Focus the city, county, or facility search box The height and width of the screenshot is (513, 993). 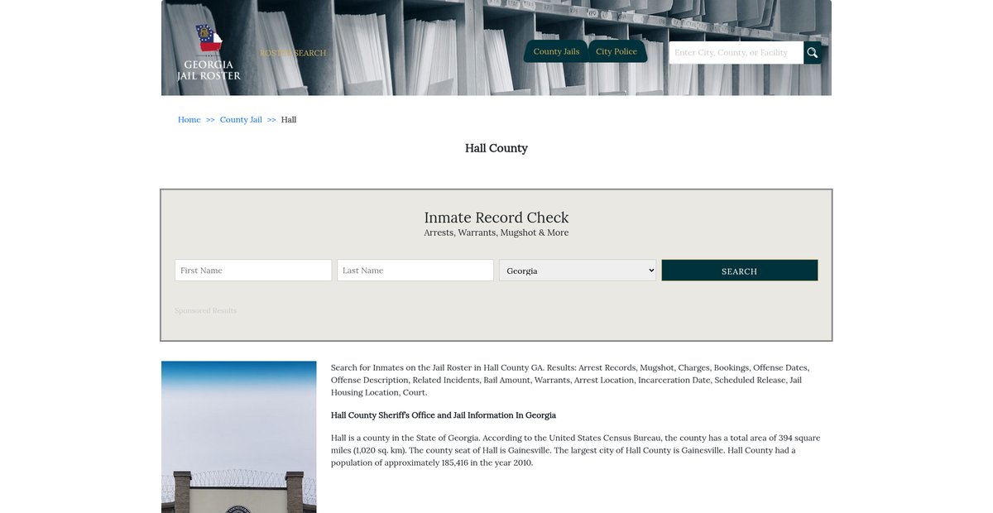736,53
